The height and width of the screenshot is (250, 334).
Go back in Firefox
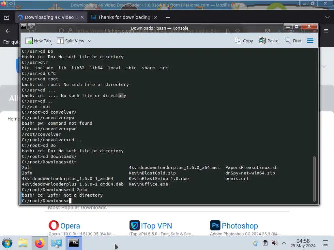point(8,31)
